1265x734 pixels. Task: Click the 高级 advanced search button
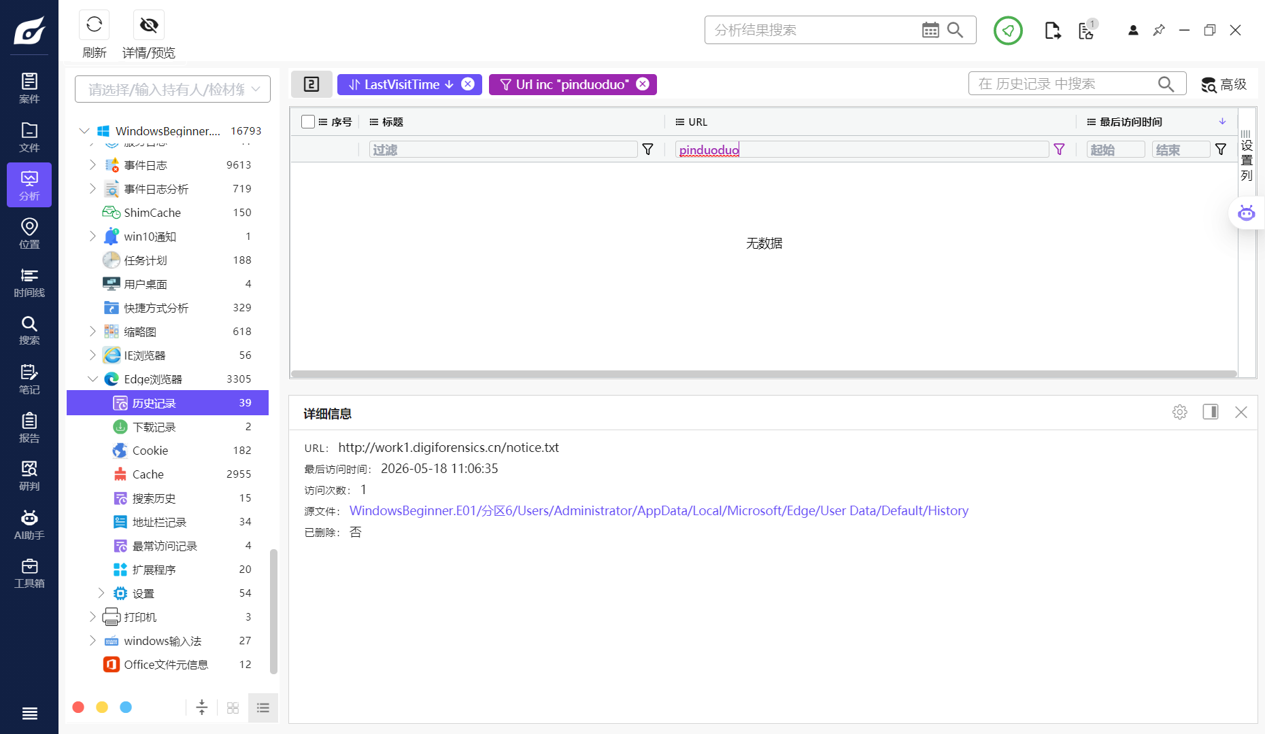coord(1224,84)
